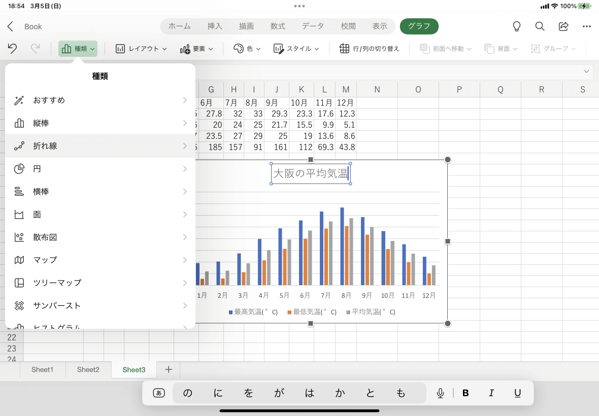Viewport: 599px width, 416px height.
Task: Toggle bold formatting B
Action: pyautogui.click(x=465, y=393)
